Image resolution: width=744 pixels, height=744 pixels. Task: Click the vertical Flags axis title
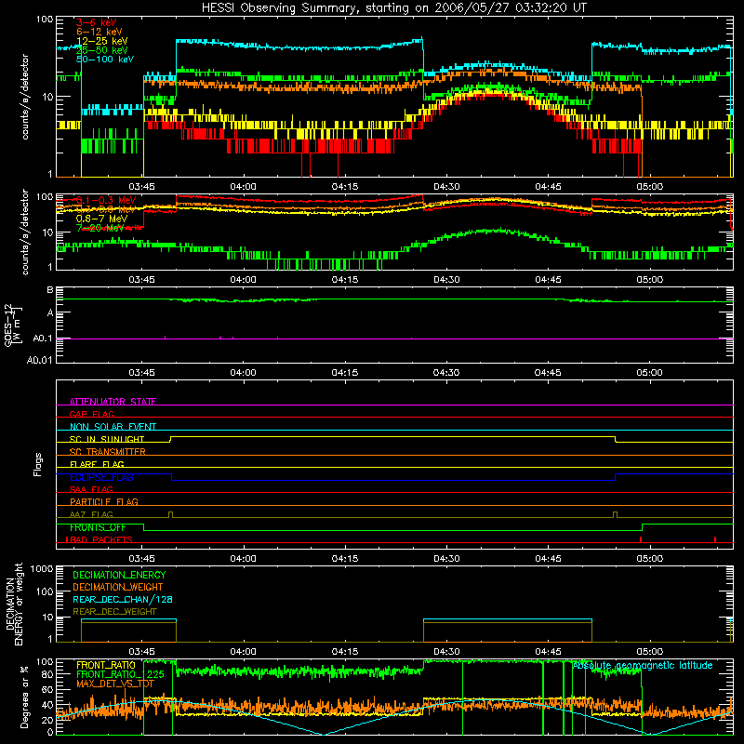pyautogui.click(x=38, y=464)
